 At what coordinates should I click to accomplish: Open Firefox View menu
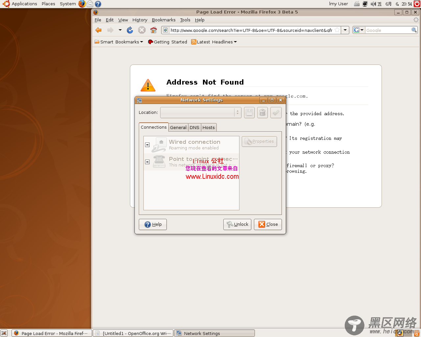123,20
